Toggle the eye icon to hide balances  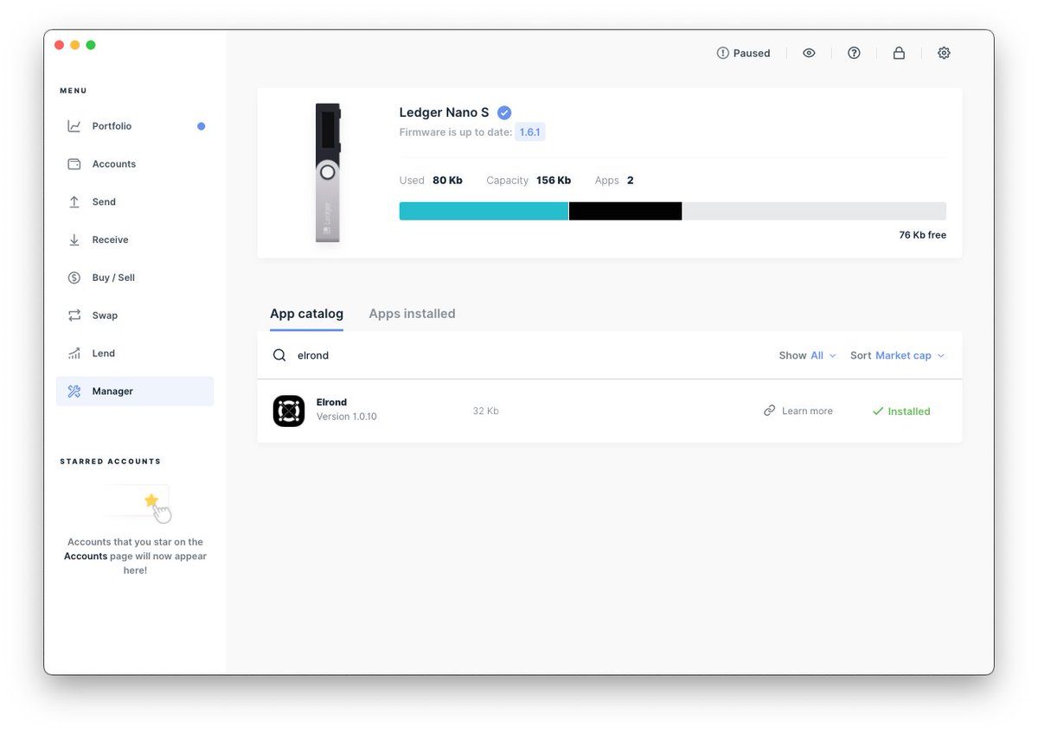pyautogui.click(x=810, y=53)
